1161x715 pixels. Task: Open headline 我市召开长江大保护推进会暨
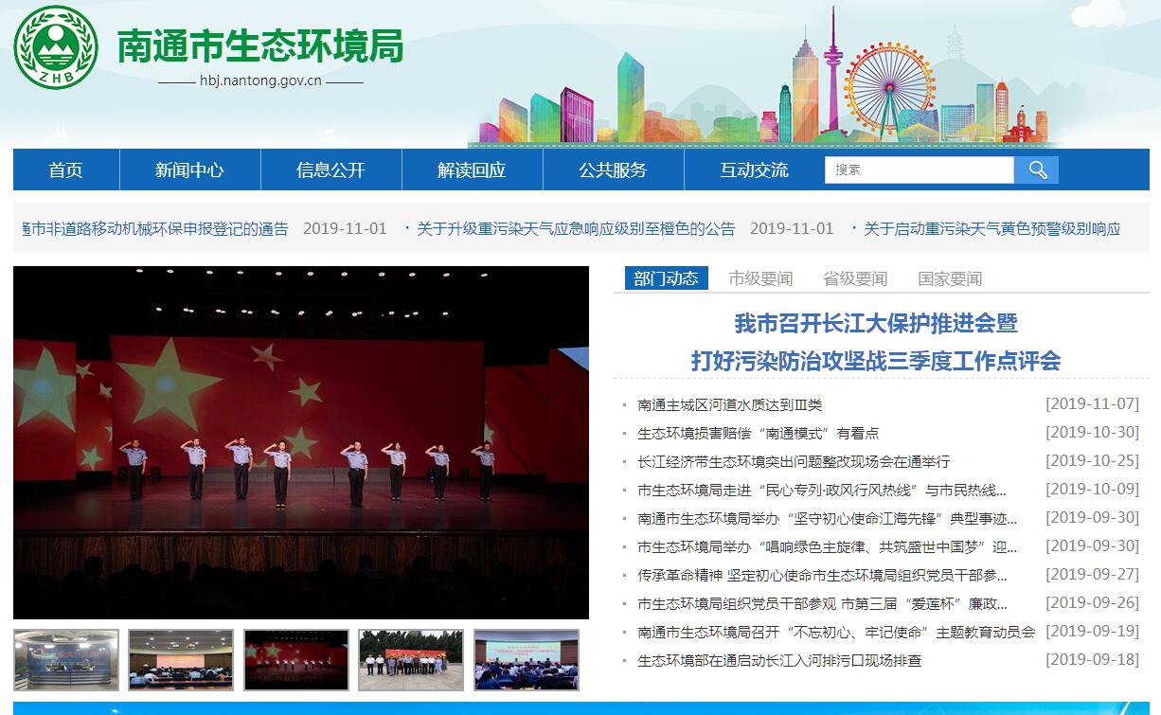pos(876,324)
